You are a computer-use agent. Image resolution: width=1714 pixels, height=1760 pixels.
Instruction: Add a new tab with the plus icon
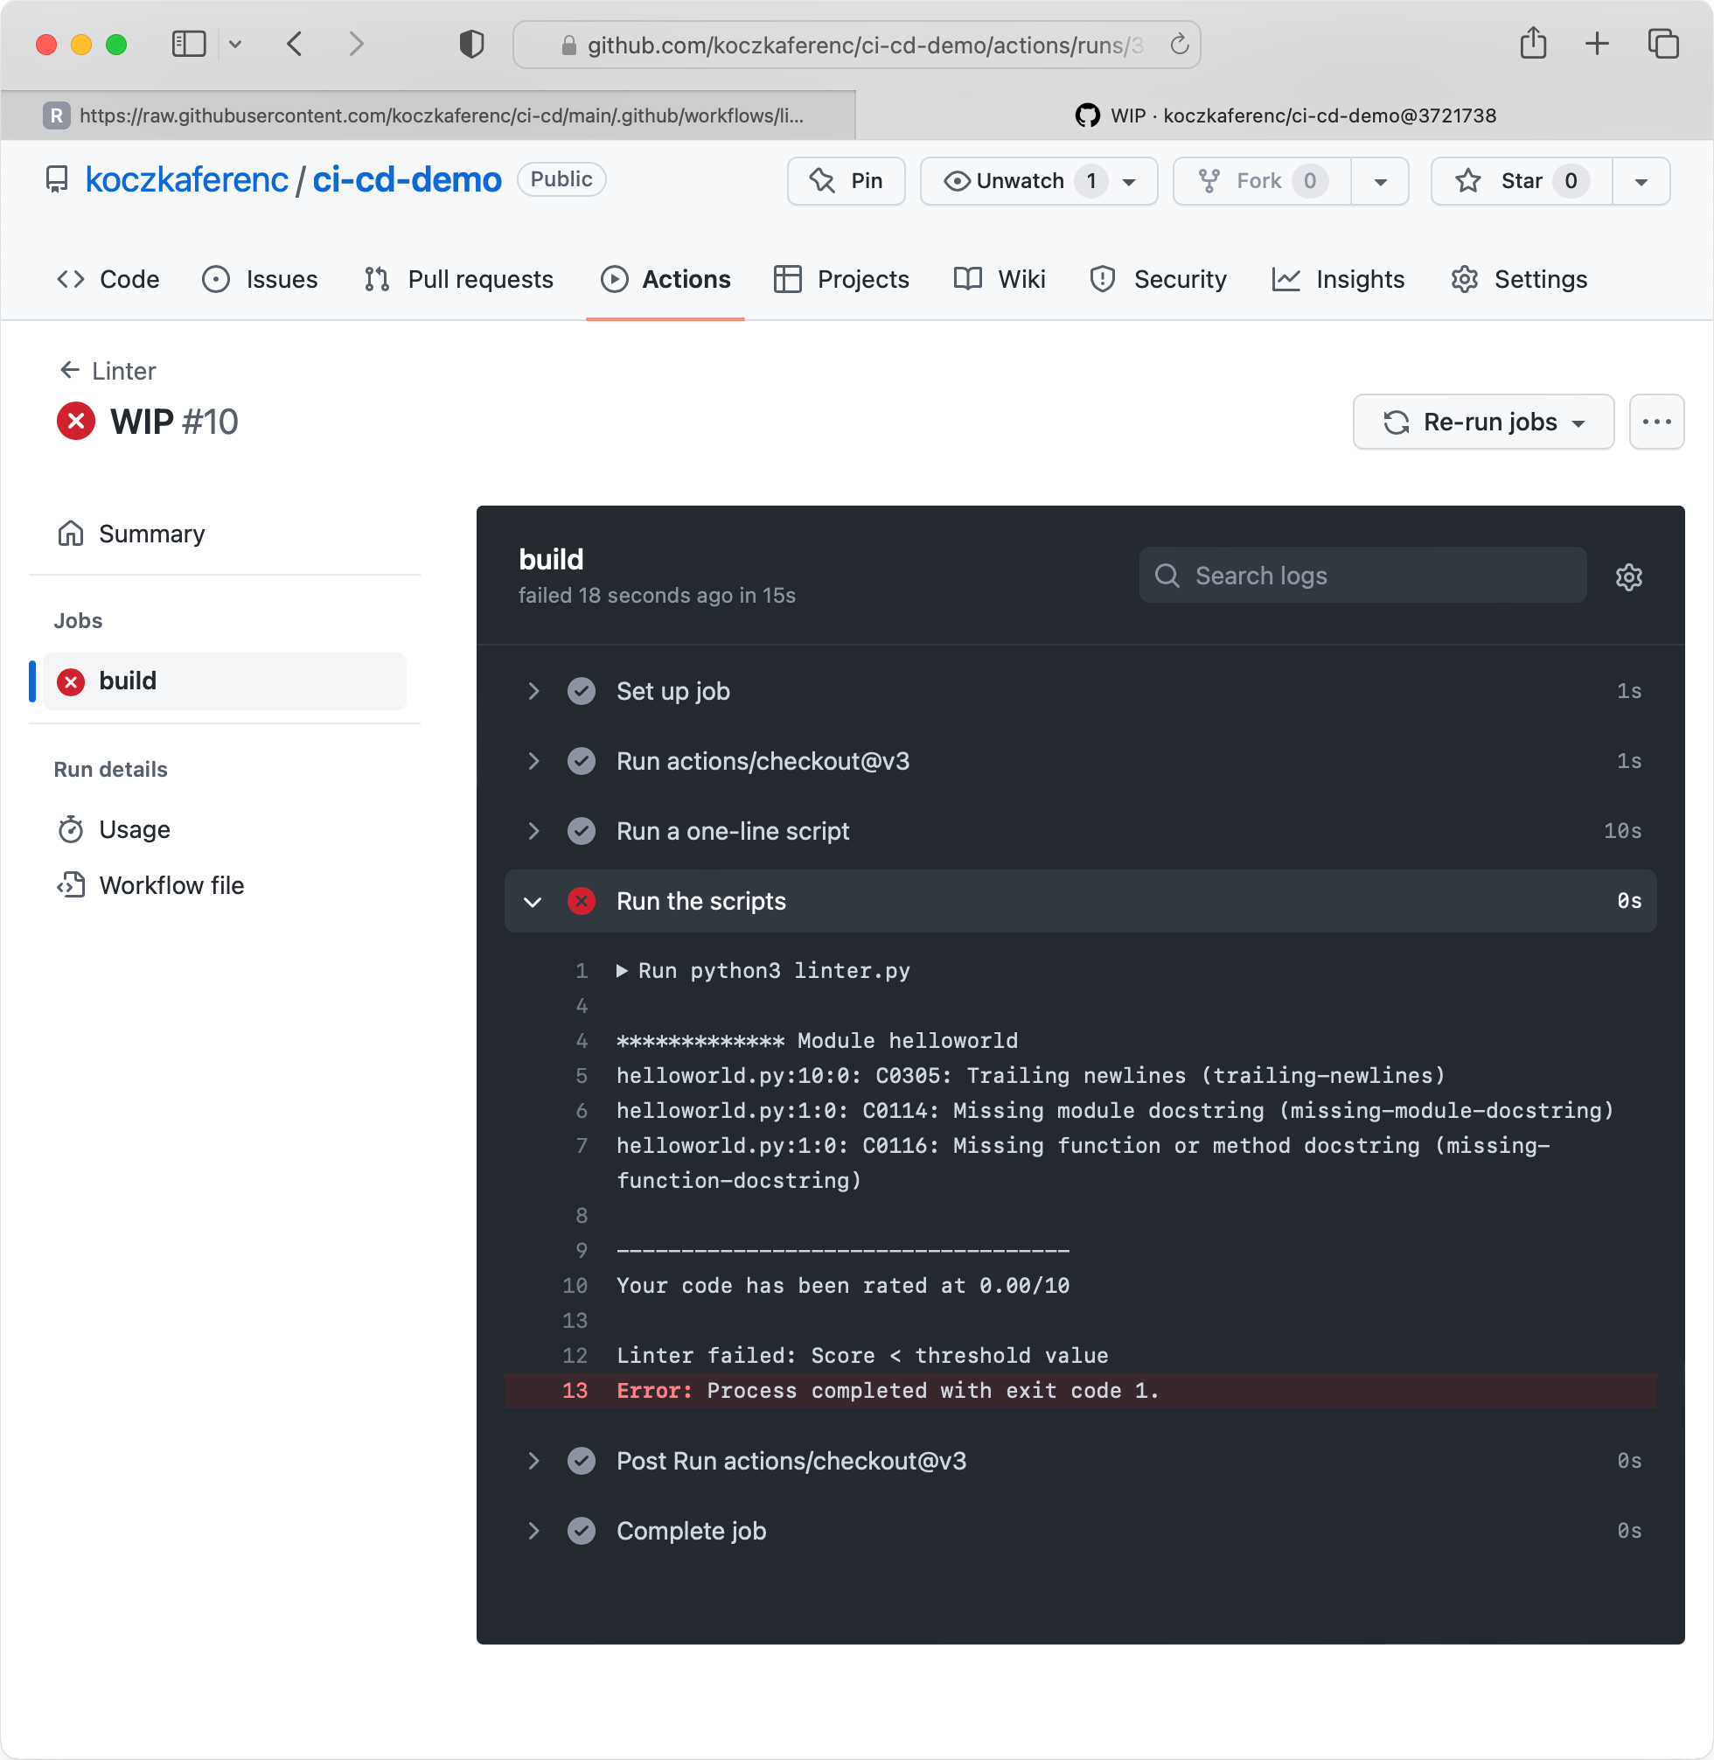1597,43
